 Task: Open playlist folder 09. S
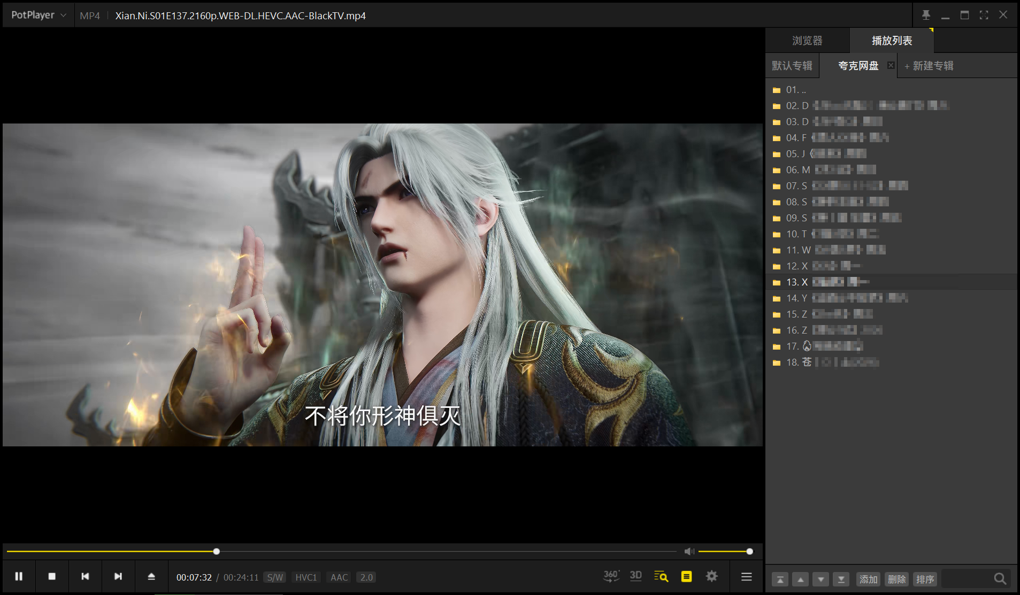click(891, 218)
